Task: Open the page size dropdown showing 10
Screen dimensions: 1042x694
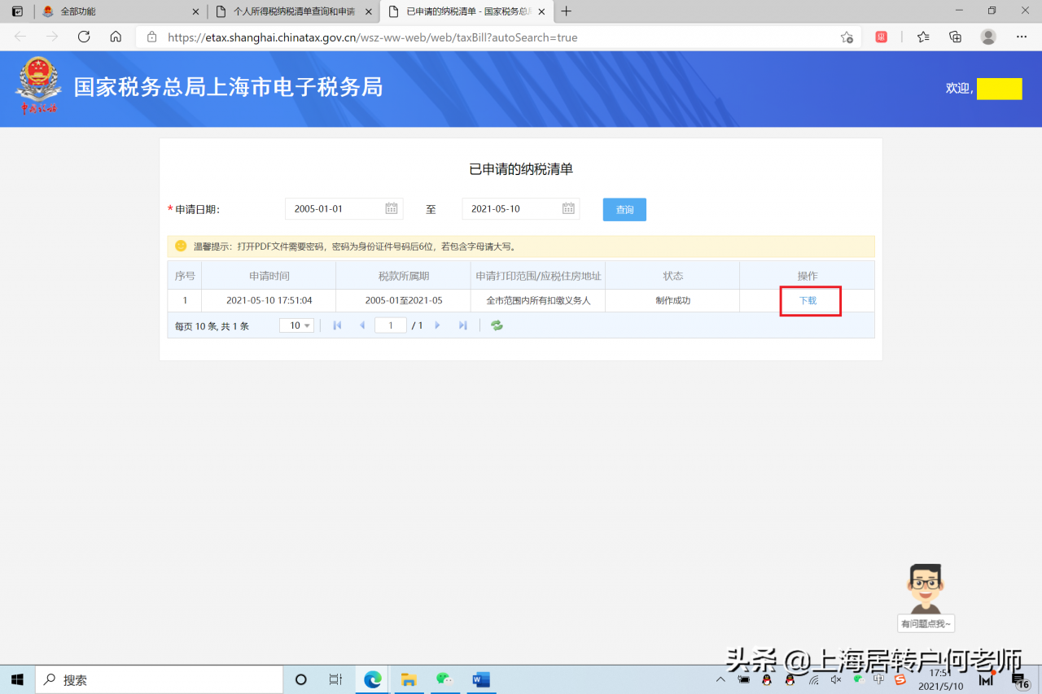Action: tap(296, 325)
